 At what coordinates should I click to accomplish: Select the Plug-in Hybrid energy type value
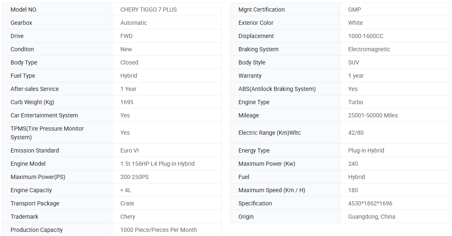(x=366, y=150)
